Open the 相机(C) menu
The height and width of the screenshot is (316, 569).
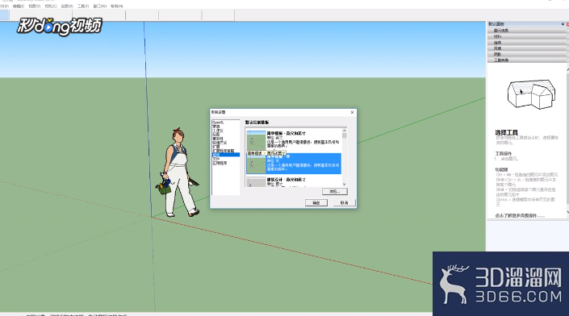[51, 6]
